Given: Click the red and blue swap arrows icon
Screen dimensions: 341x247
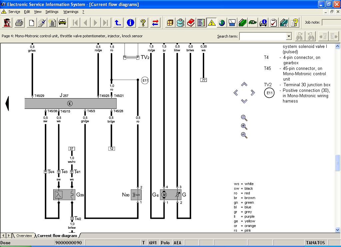Looking at the screenshot, I should 155,23.
